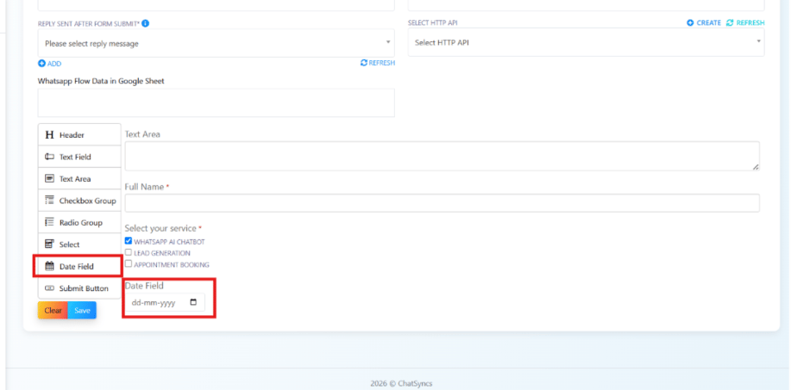Open the calendar picker icon in date input
This screenshot has width=791, height=390.
193,303
